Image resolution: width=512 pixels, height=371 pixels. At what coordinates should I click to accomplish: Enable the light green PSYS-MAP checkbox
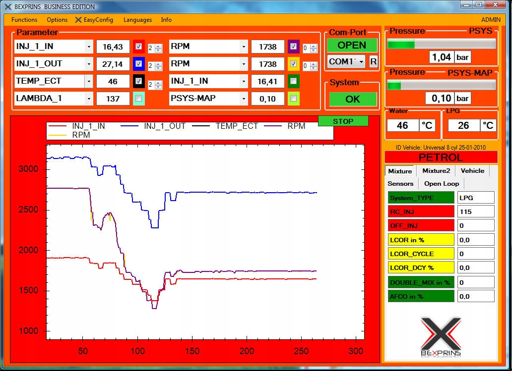[x=293, y=99]
